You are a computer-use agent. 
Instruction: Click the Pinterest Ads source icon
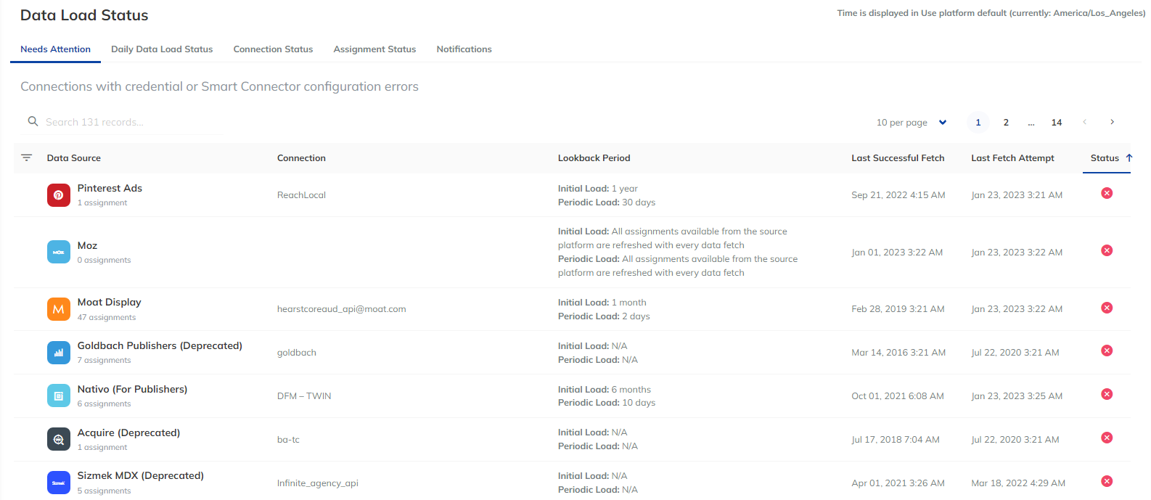point(59,195)
